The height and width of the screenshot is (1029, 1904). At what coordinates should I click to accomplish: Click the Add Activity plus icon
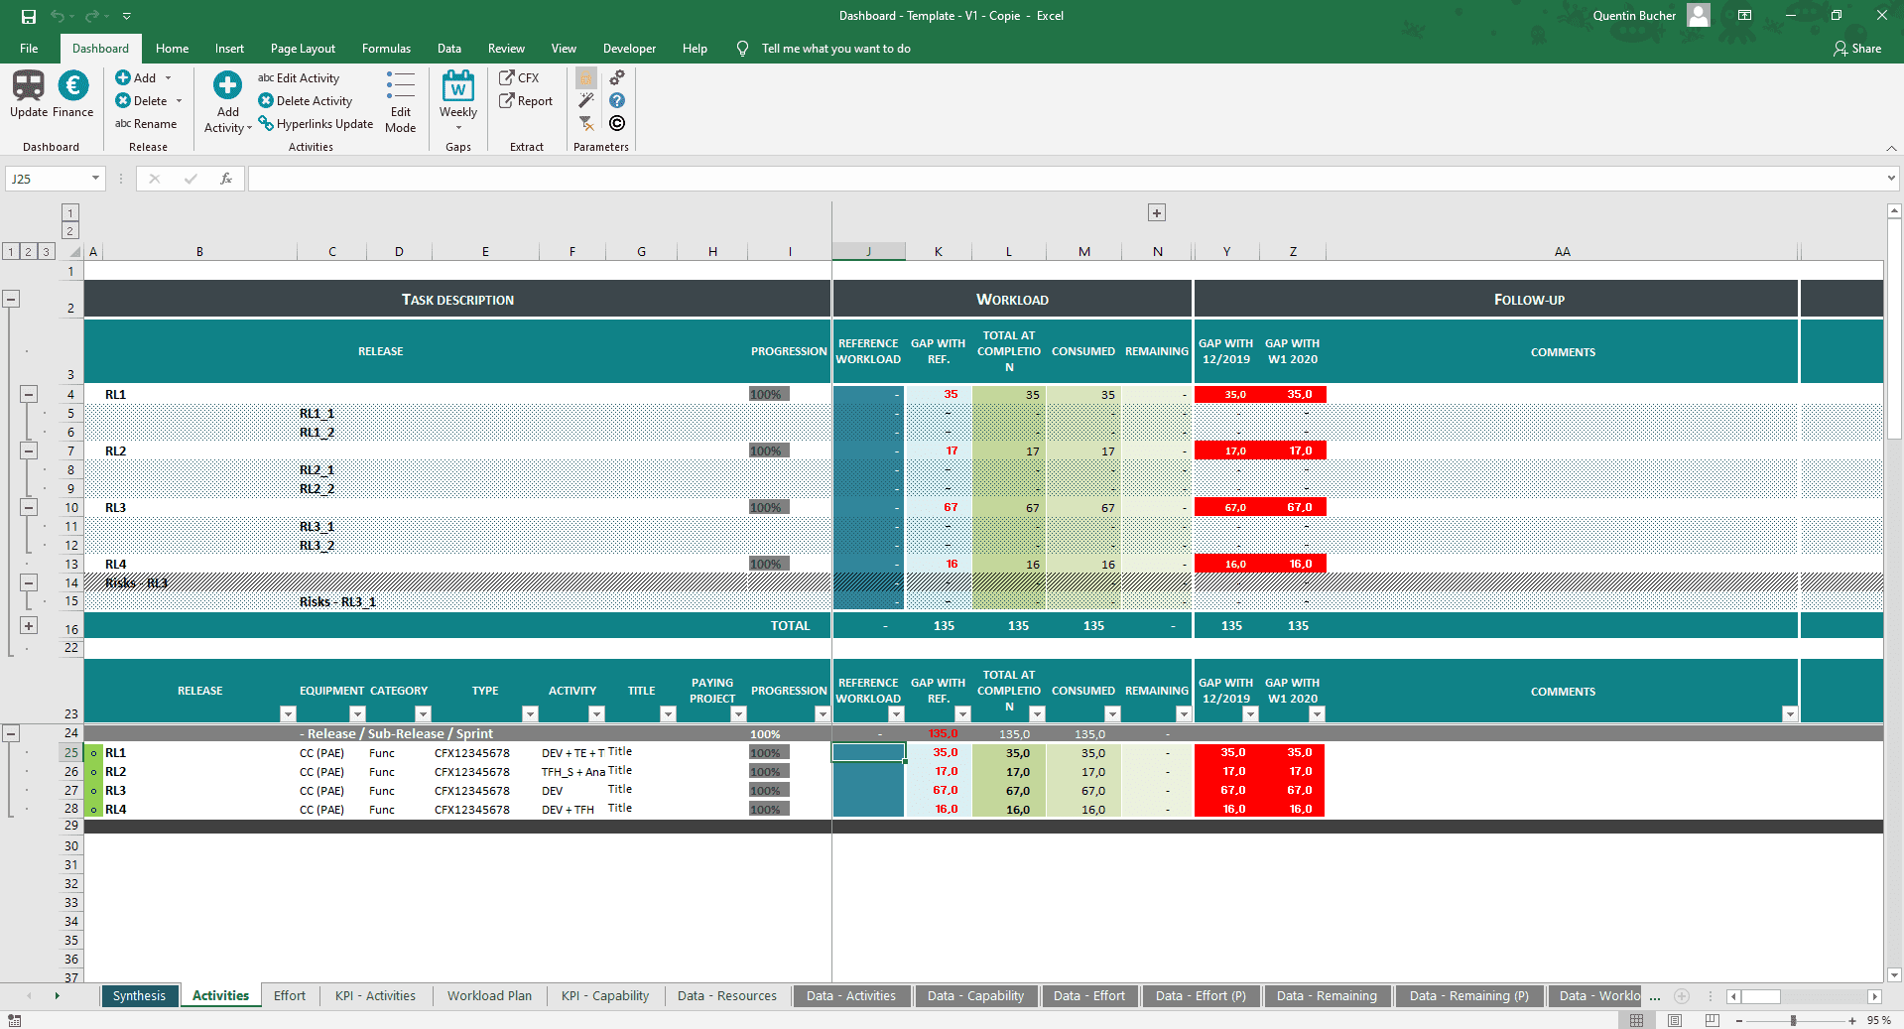click(227, 86)
